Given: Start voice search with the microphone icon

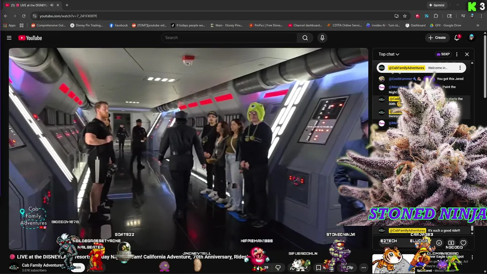Looking at the screenshot, I should [x=322, y=38].
